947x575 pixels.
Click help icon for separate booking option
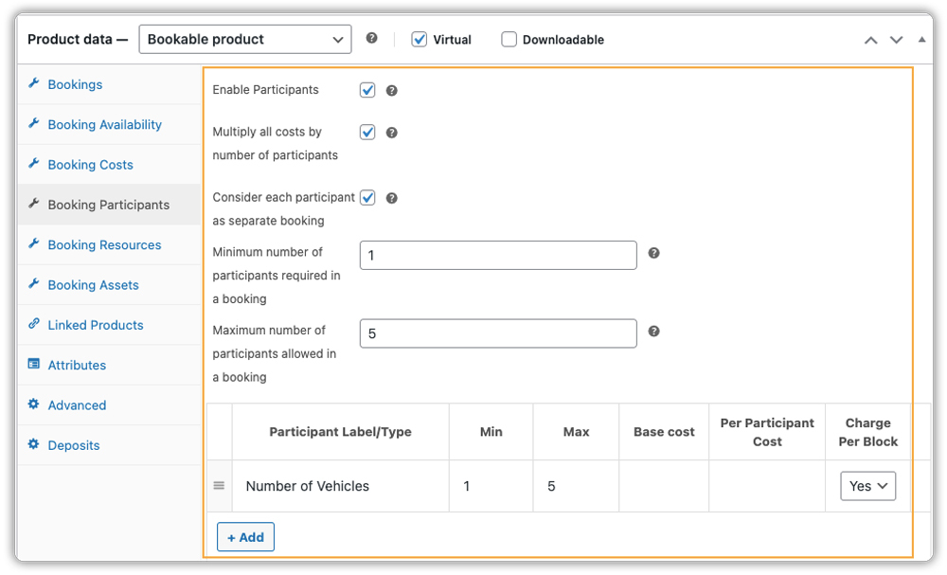point(391,199)
